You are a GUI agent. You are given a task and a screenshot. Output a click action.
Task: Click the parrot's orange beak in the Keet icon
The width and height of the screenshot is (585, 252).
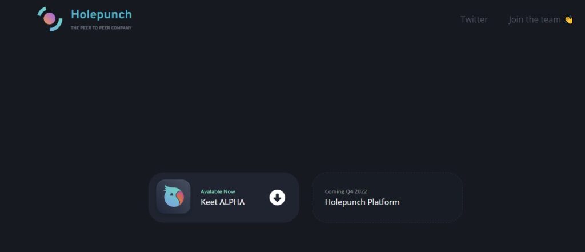pos(180,198)
